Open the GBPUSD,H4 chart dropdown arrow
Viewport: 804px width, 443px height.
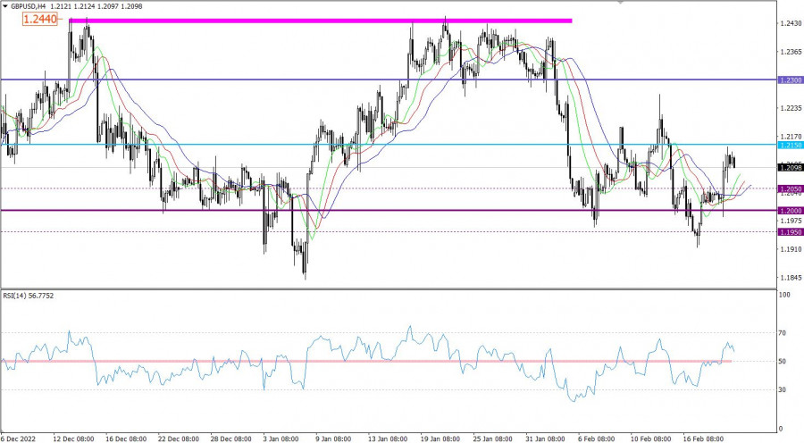4,5
